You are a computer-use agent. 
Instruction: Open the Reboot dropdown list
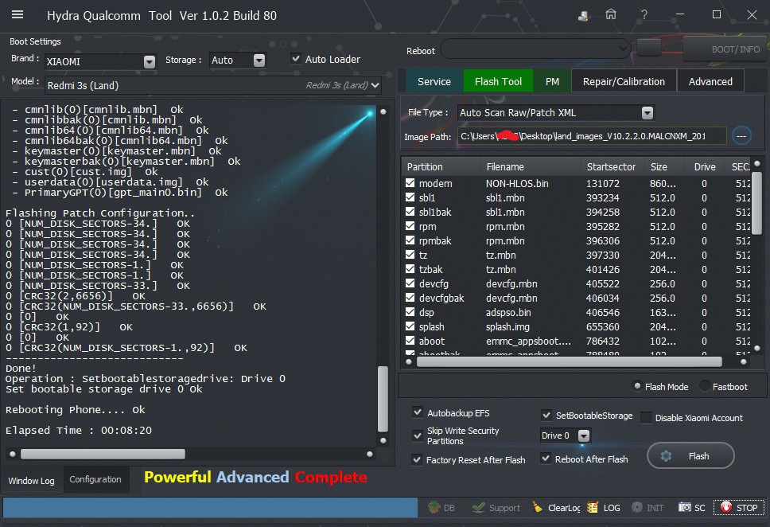(535, 49)
